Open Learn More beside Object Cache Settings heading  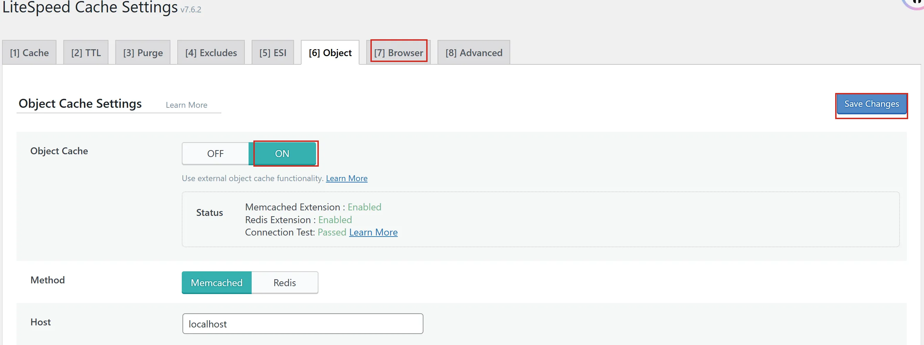186,105
